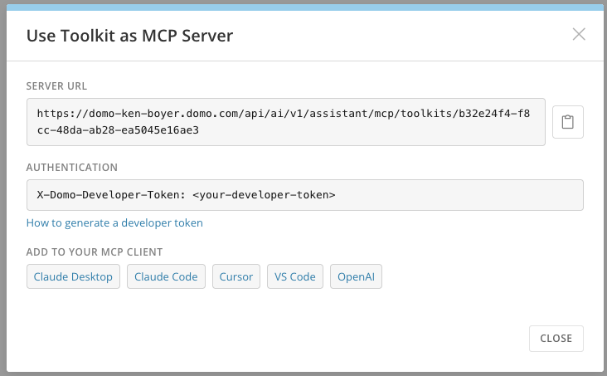Click the 'Use Toolkit as MCP Server' title

(x=129, y=36)
